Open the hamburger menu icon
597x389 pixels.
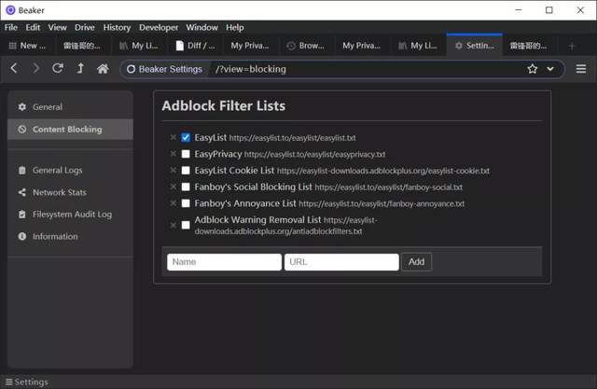(580, 69)
